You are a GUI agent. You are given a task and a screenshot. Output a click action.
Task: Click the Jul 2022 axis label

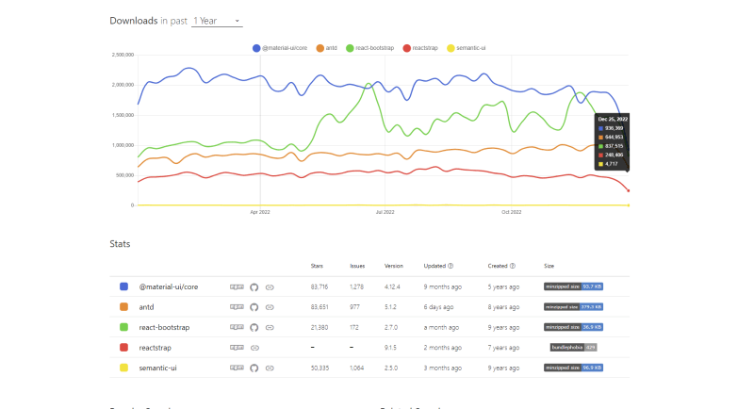coord(385,212)
